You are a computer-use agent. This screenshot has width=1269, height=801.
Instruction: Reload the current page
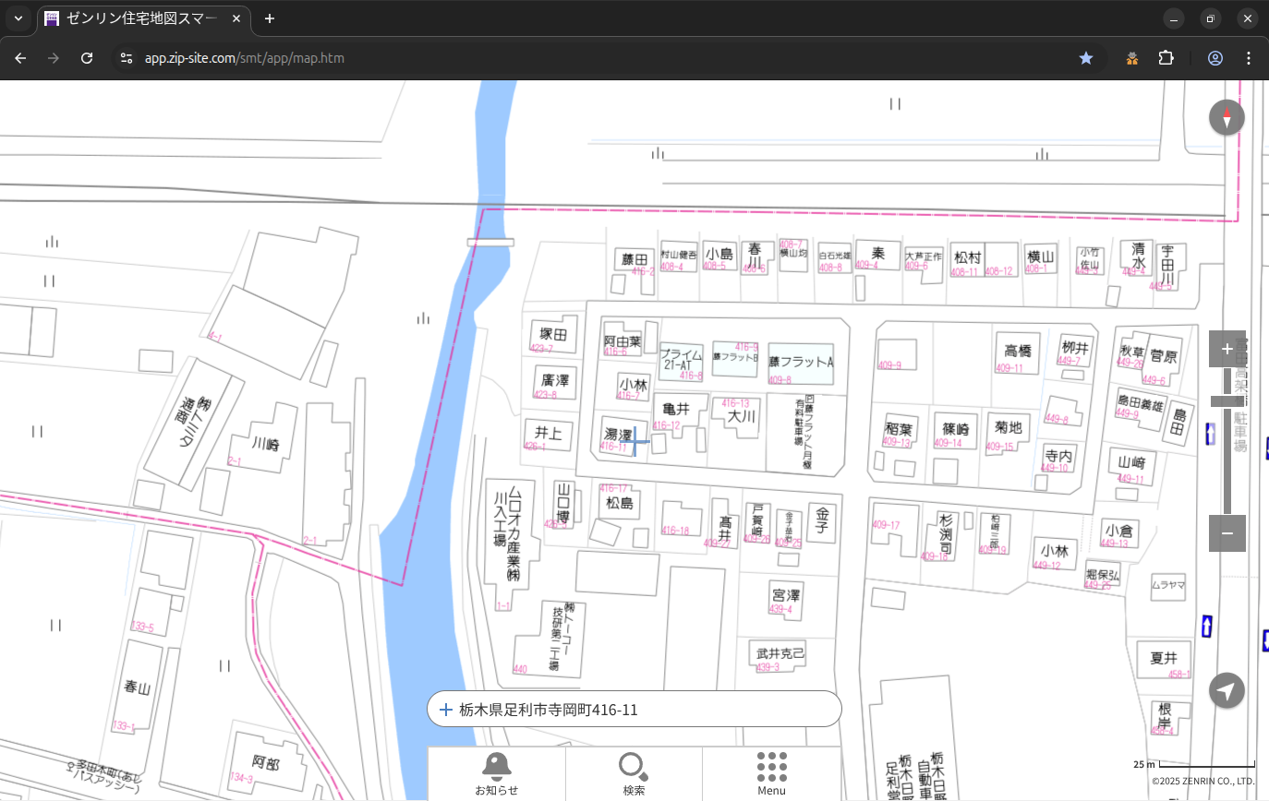tap(87, 58)
